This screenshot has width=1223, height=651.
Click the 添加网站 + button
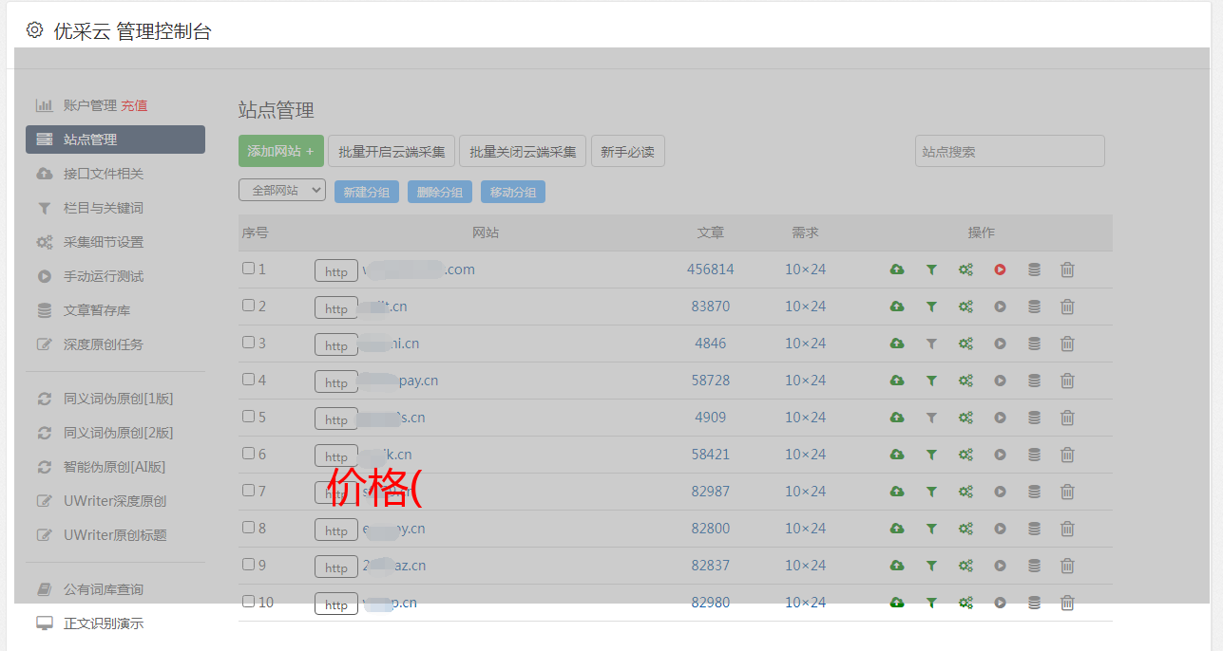281,151
